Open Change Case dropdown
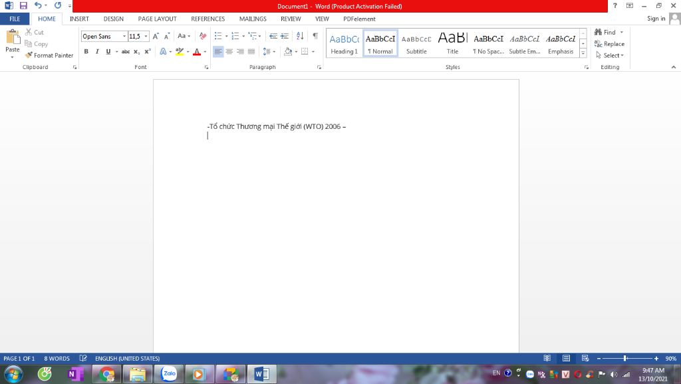This screenshot has height=384, width=681. pyautogui.click(x=184, y=36)
